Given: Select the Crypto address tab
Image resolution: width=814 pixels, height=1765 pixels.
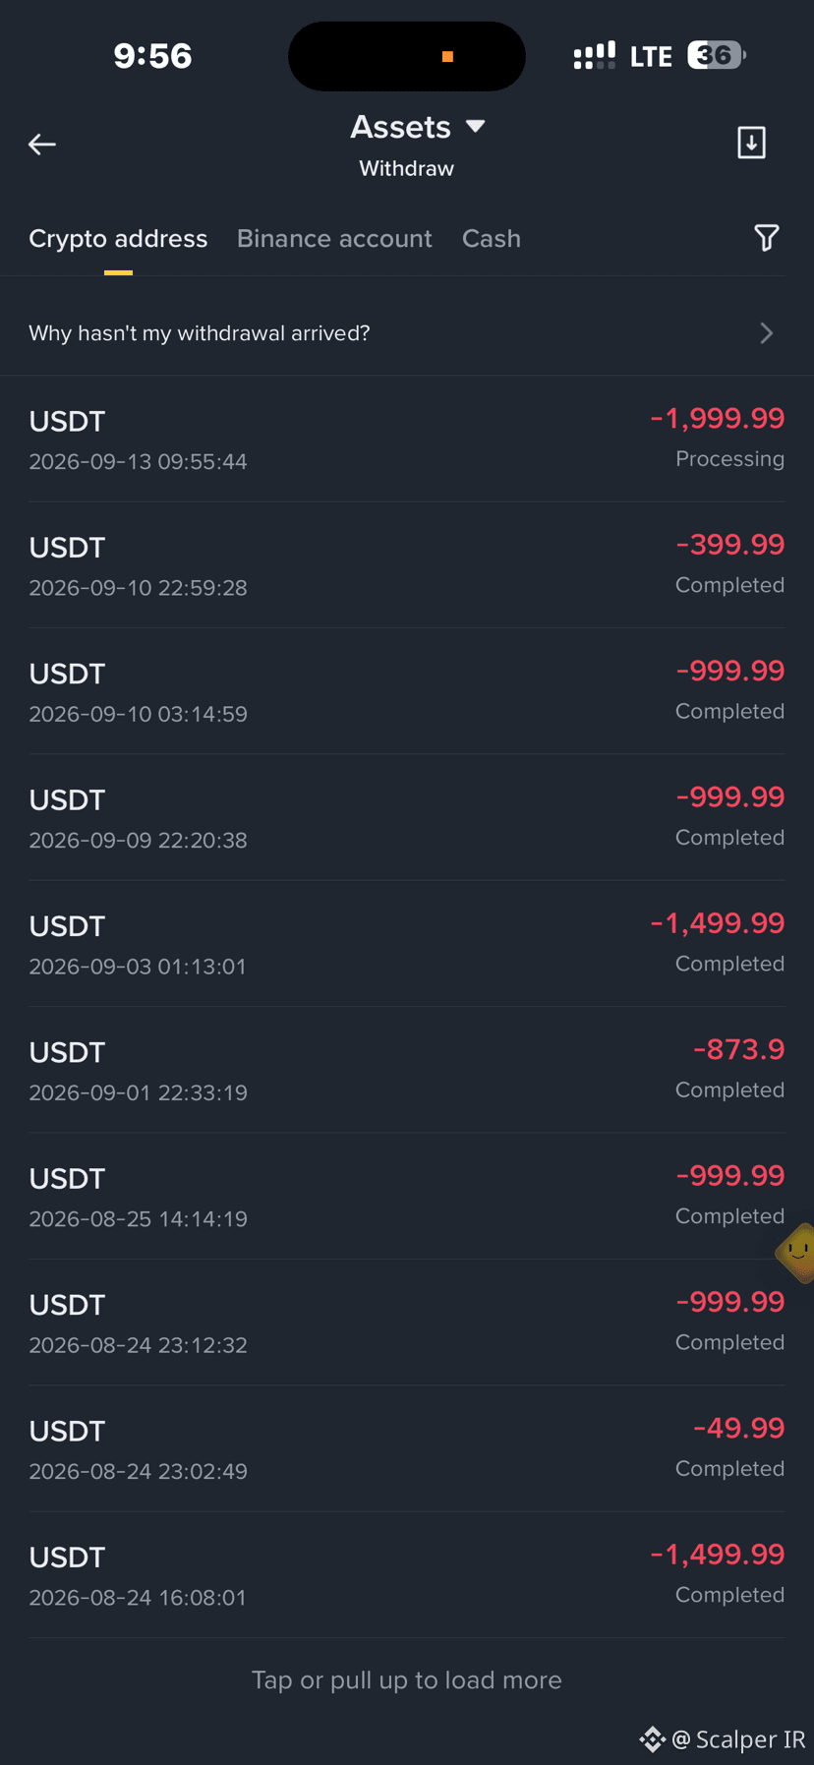Looking at the screenshot, I should pyautogui.click(x=118, y=239).
